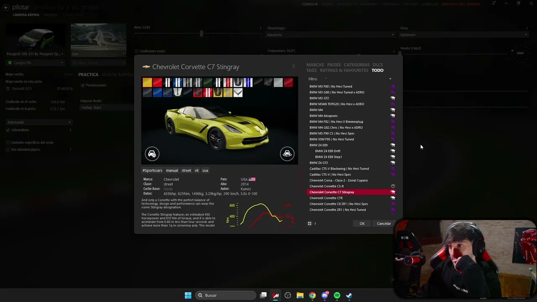Viewport: 537px width, 302px height.
Task: Click the Kunos badge on BMW M3 GT2 row
Action: pyautogui.click(x=393, y=98)
